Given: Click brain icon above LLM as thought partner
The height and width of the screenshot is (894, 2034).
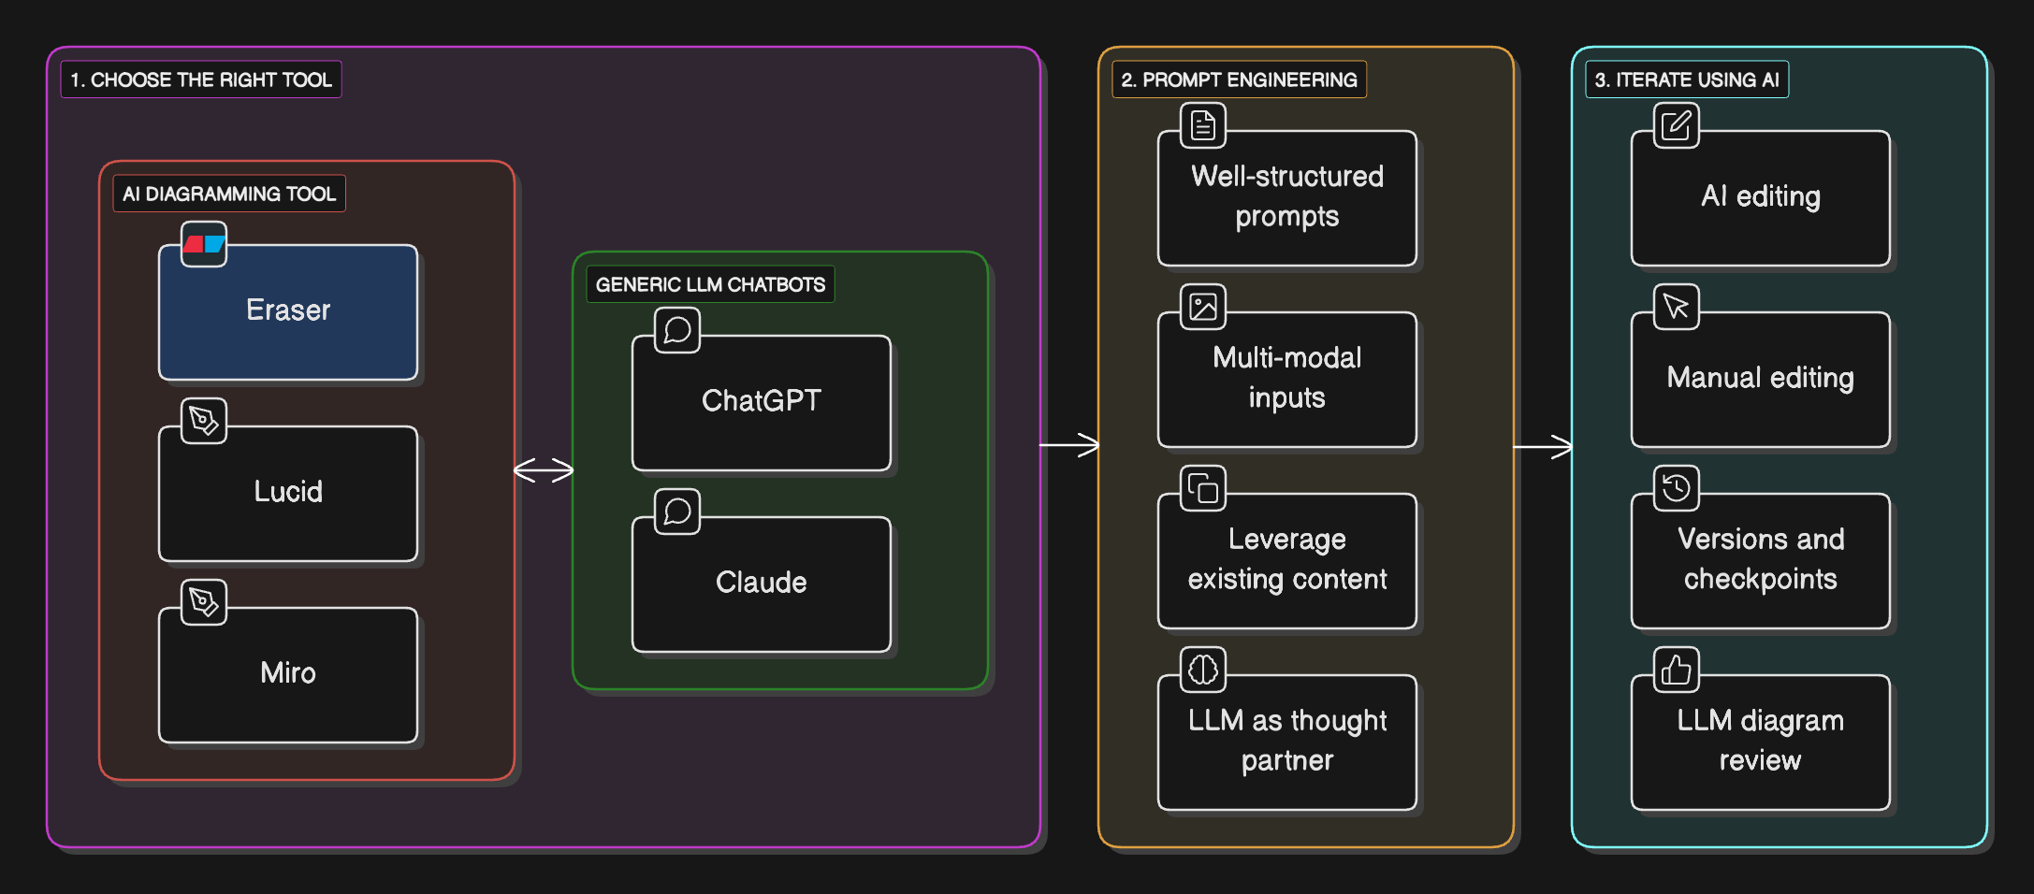Looking at the screenshot, I should click(1203, 670).
